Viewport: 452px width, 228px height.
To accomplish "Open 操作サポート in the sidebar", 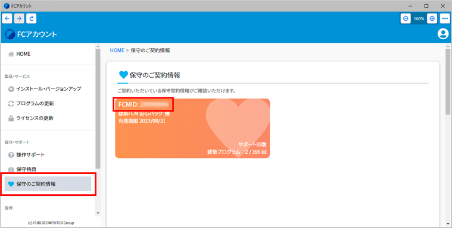I will [x=48, y=155].
